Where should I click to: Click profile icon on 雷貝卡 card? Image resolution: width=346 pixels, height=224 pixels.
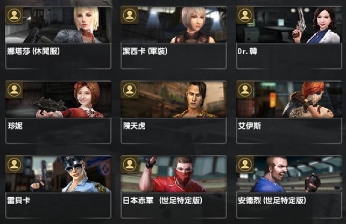click(x=14, y=164)
